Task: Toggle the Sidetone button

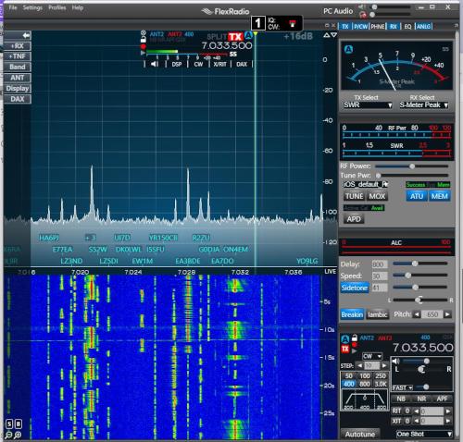Action: tap(355, 288)
